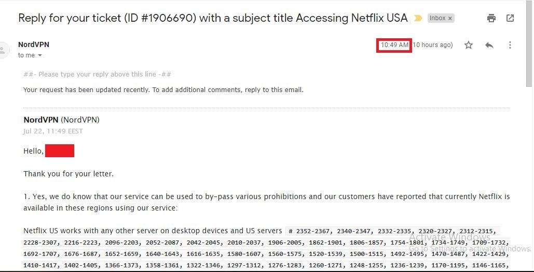534x272 pixels.
Task: Click the email subject title
Action: pyautogui.click(x=213, y=18)
